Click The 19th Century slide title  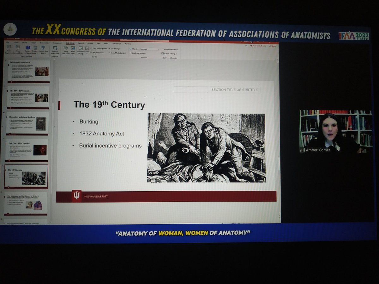(x=109, y=105)
